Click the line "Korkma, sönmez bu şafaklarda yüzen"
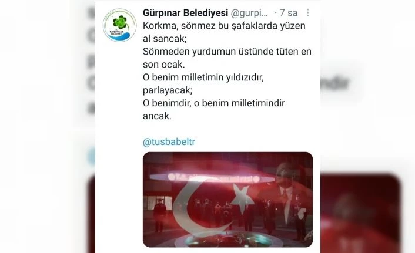 pos(224,26)
